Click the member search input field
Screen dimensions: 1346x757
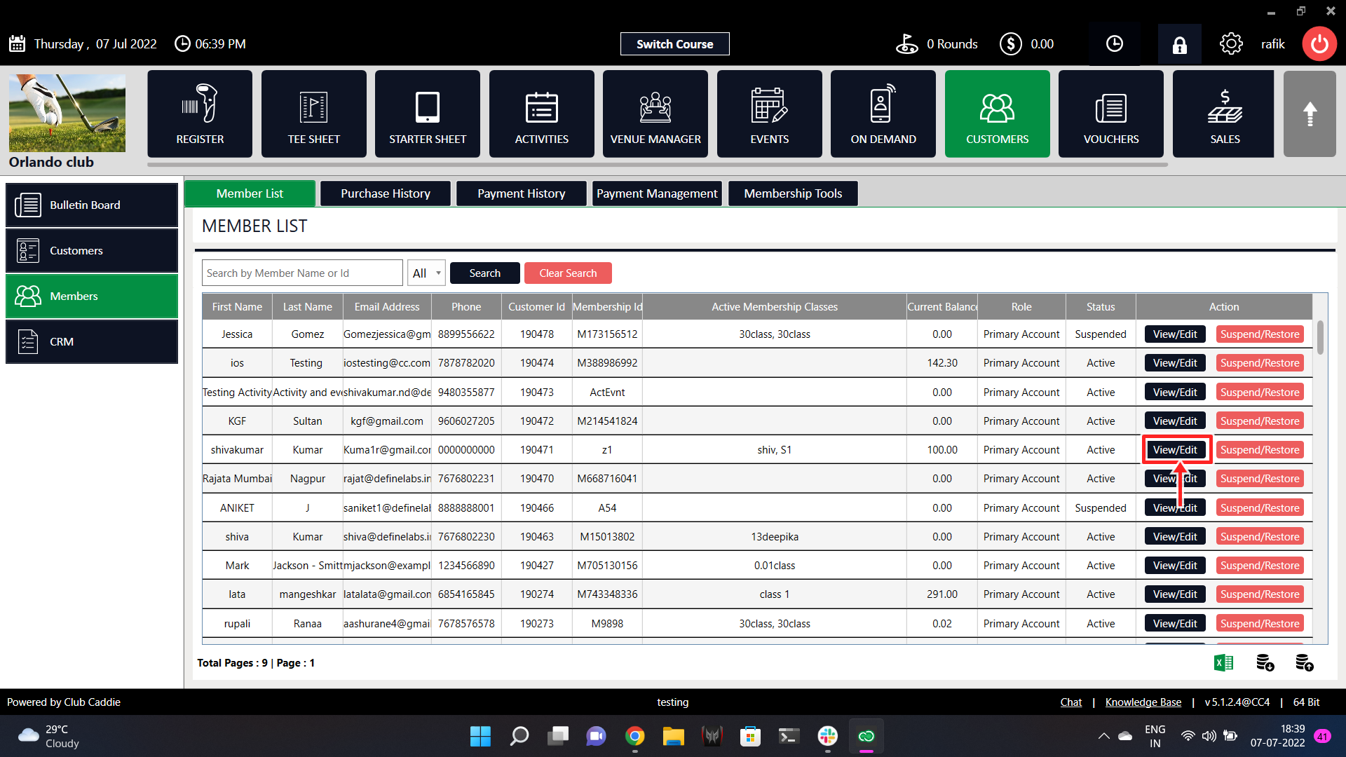(302, 273)
